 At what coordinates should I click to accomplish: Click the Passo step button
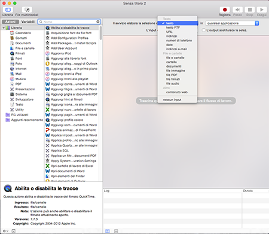[237, 10]
